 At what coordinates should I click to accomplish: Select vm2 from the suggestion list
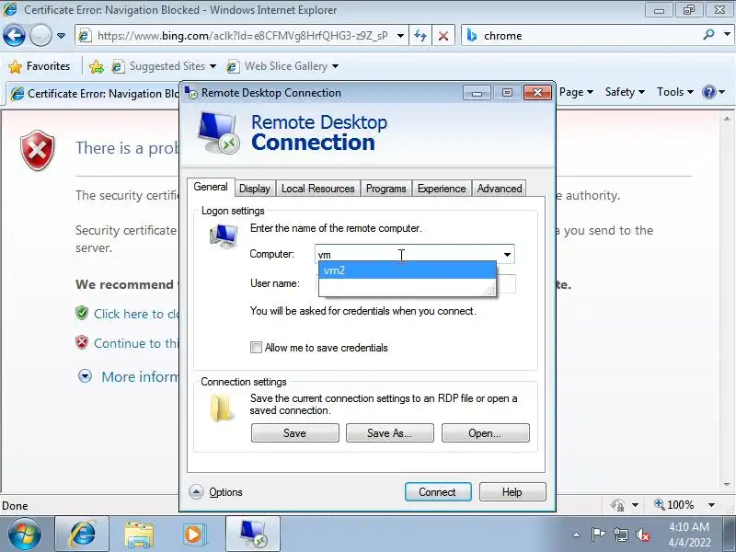tap(407, 270)
